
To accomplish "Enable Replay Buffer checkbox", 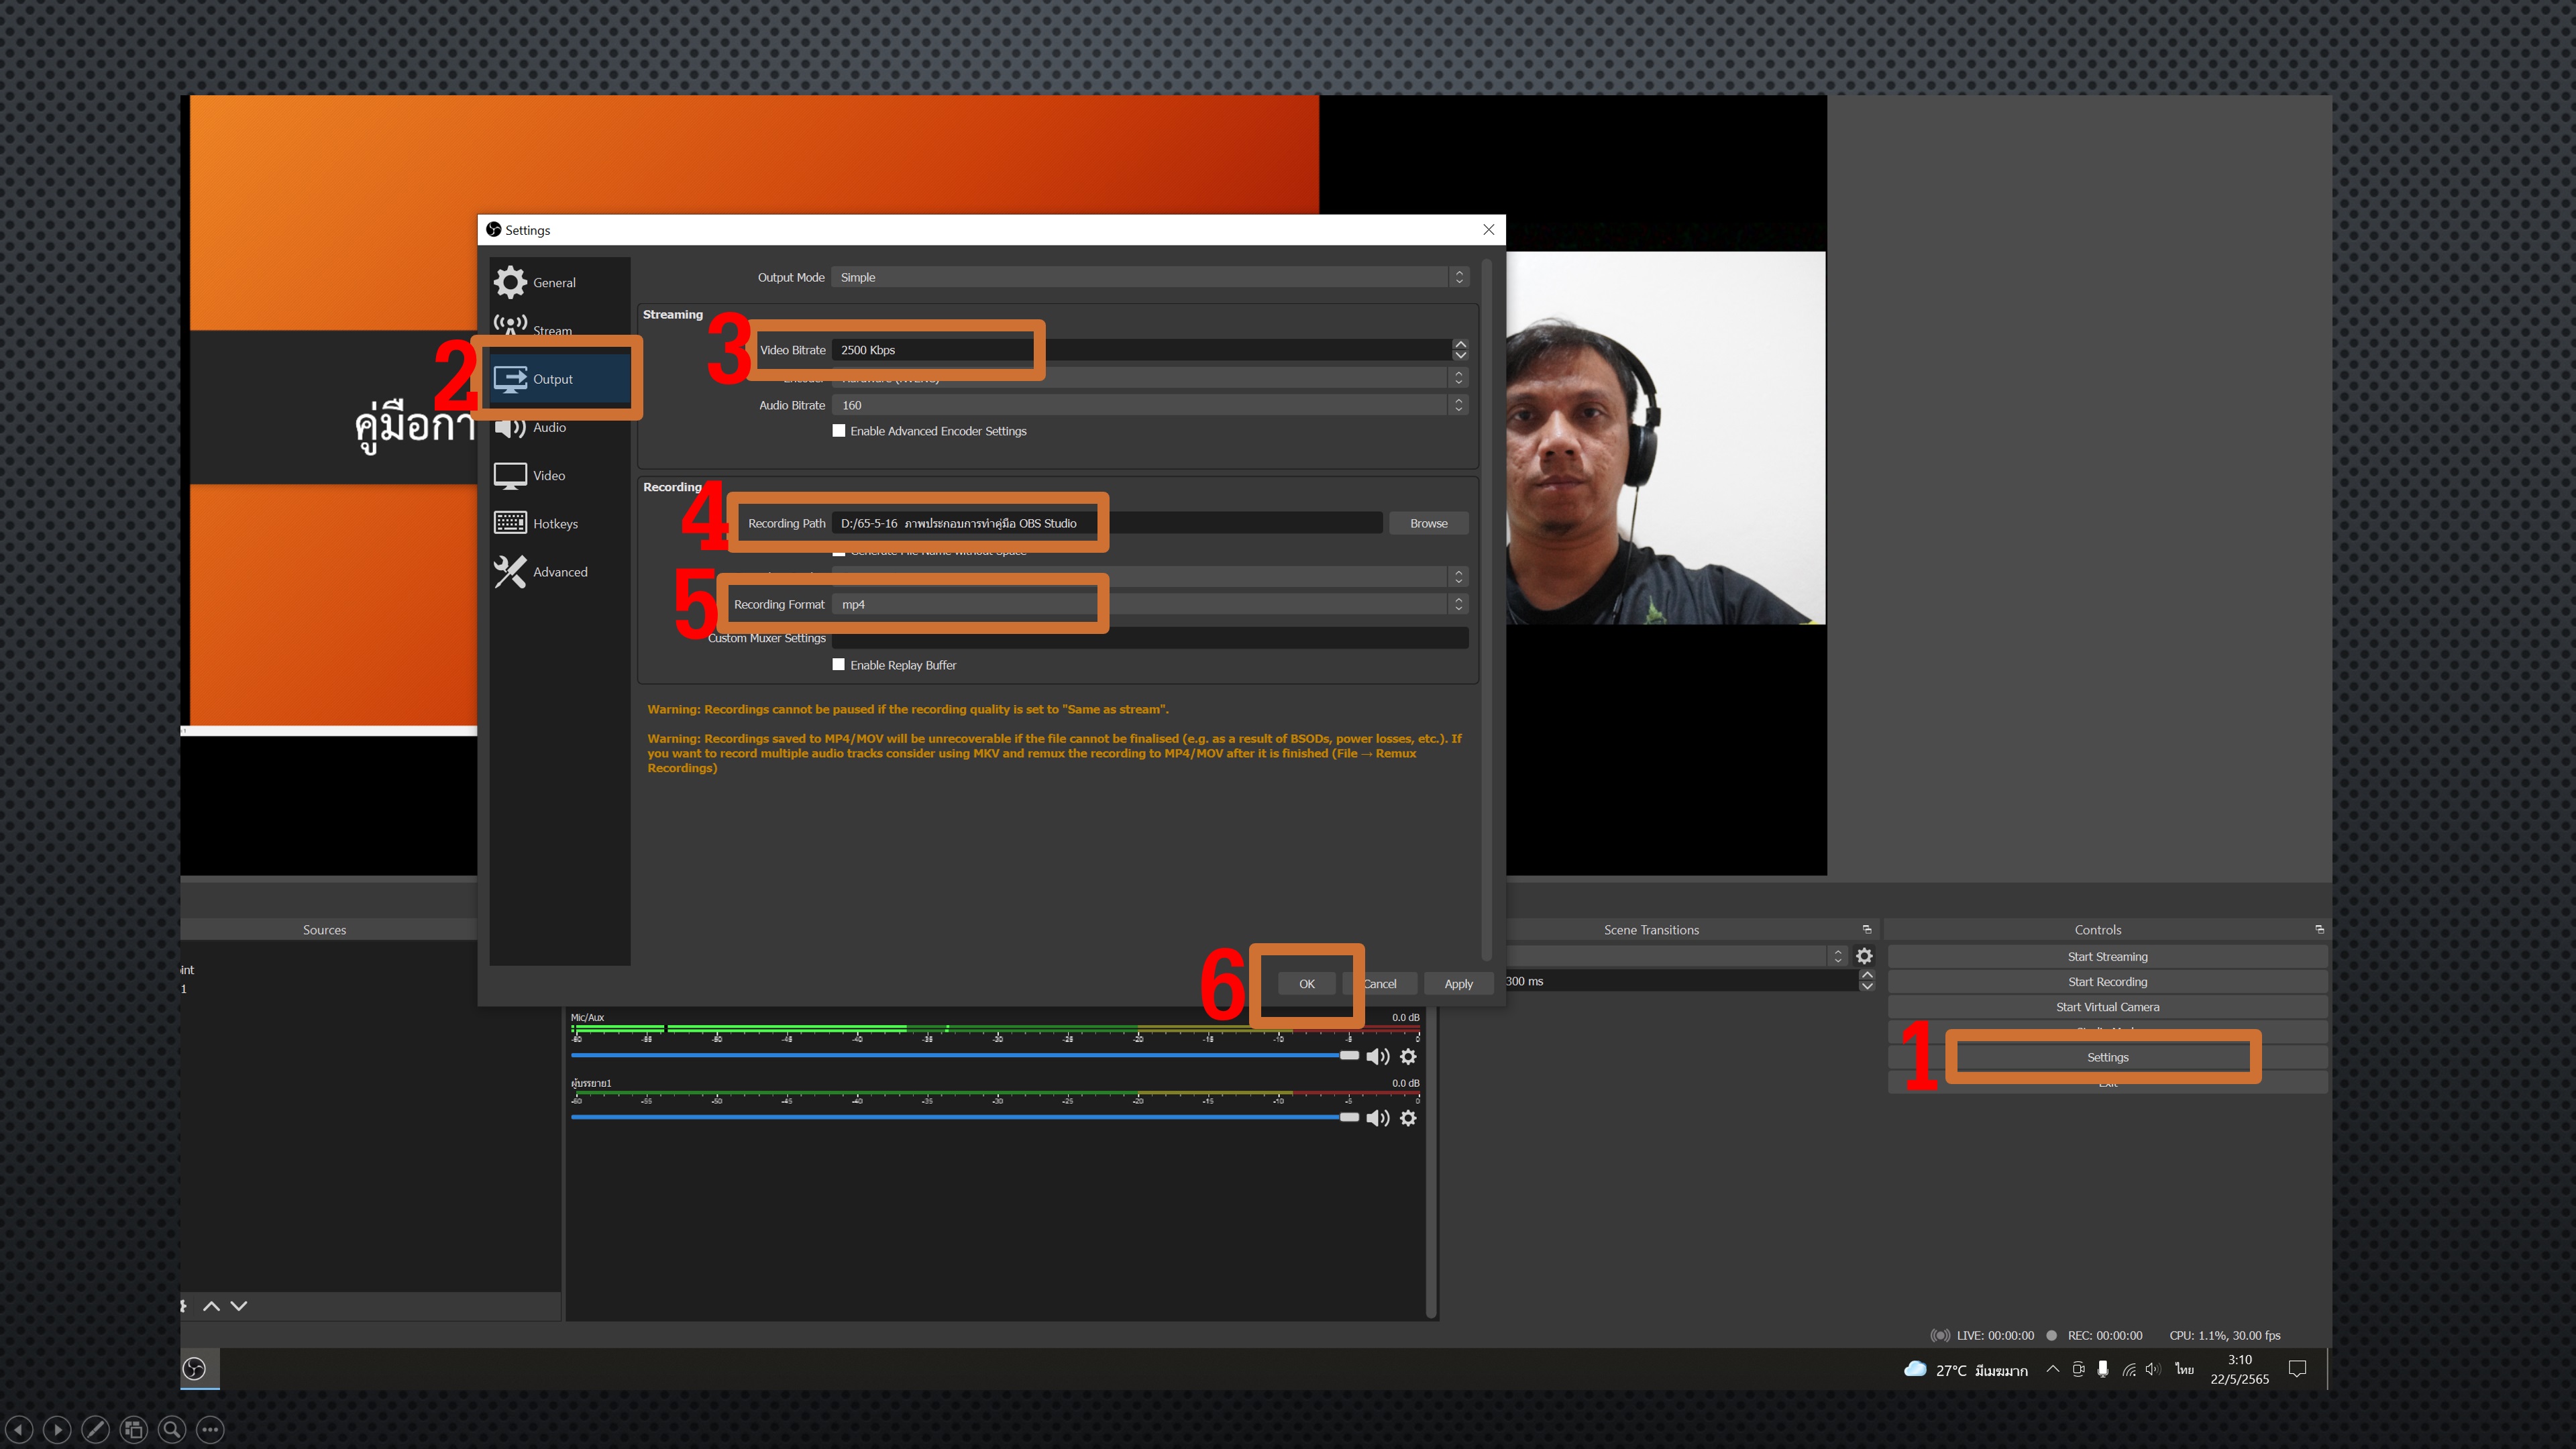I will 839,665.
